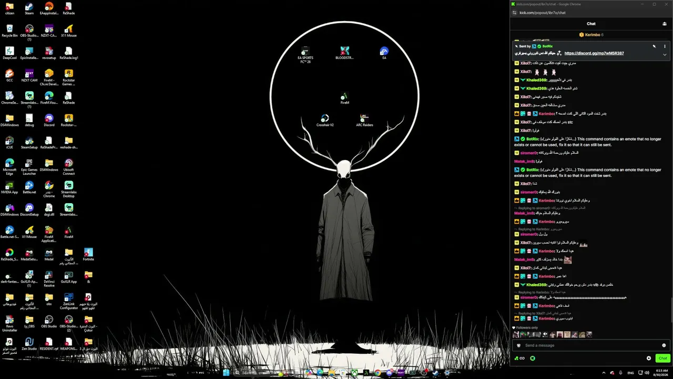Open the NVIDIA App shortcut
The image size is (673, 379).
pyautogui.click(x=9, y=187)
